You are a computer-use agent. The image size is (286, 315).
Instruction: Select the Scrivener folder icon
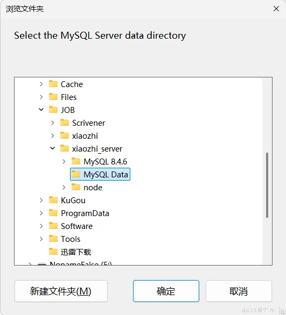click(x=65, y=123)
